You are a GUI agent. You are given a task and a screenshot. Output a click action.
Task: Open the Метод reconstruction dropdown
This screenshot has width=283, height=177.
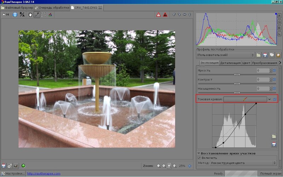tap(243, 163)
